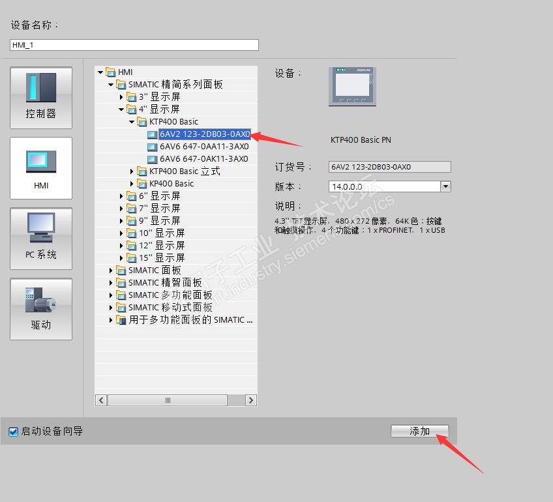The image size is (553, 502).
Task: Click the SIMATIC 精简系列面板 folder icon
Action: 121,85
